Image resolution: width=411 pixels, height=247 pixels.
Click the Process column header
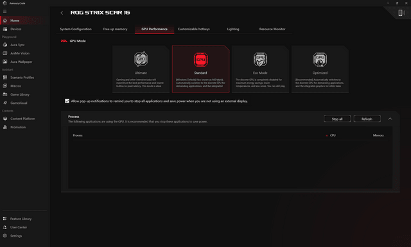pos(78,135)
